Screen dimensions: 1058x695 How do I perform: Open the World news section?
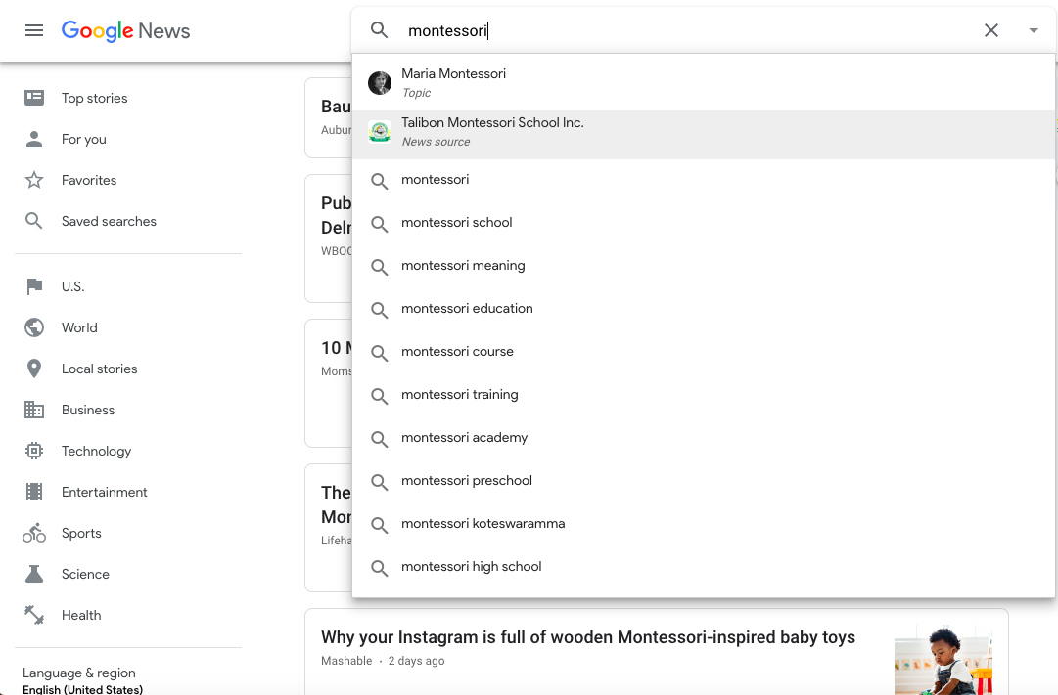[x=79, y=327]
